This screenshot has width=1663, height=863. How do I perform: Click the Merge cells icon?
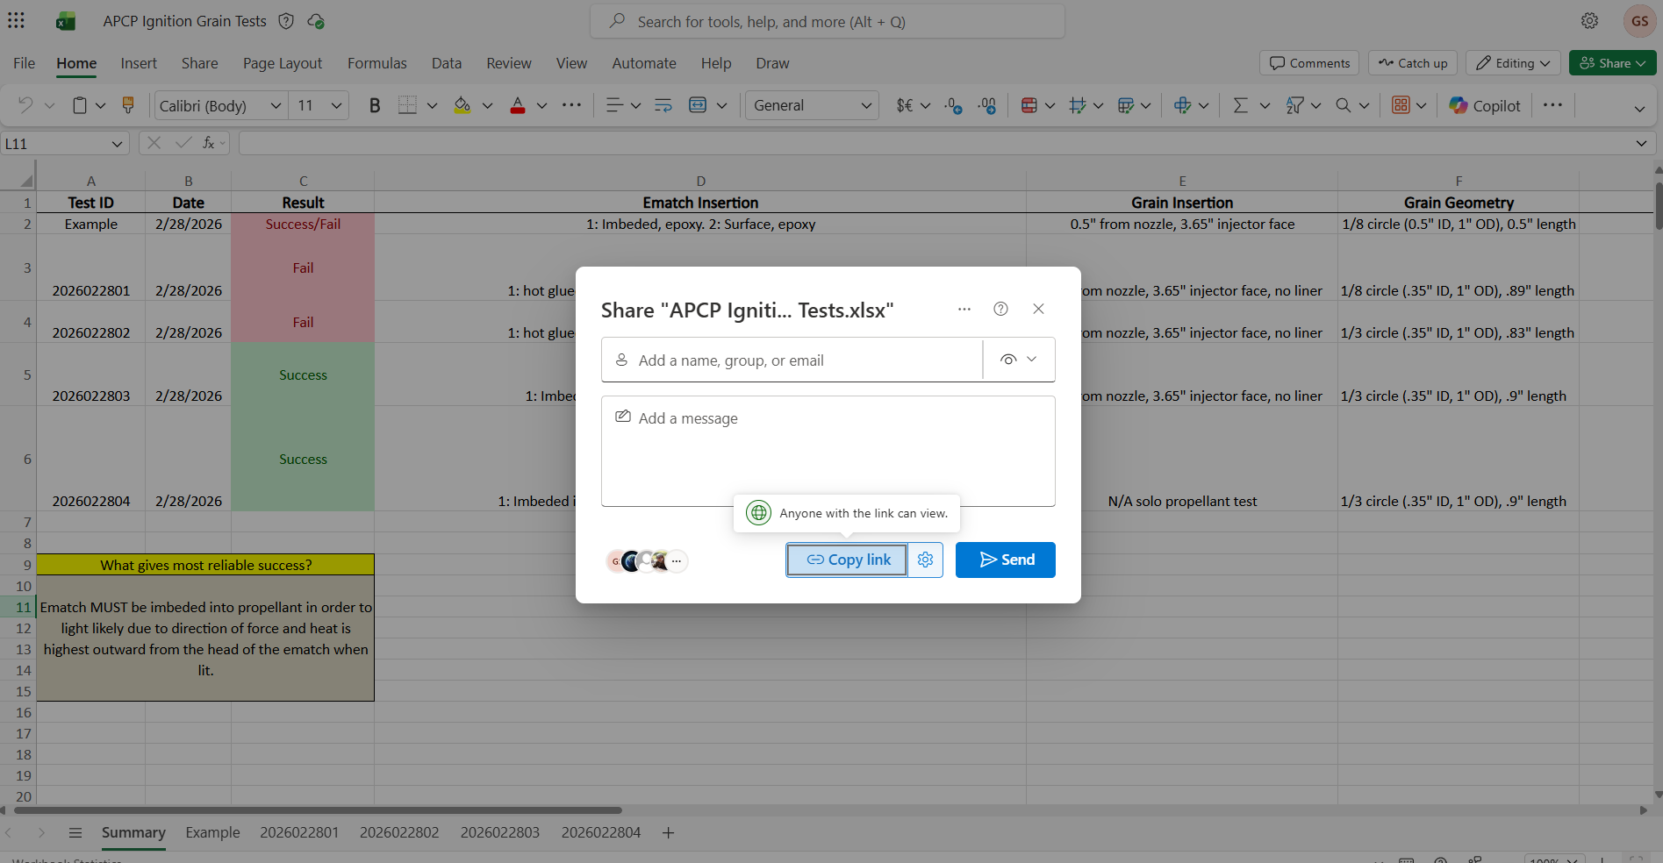pos(698,105)
